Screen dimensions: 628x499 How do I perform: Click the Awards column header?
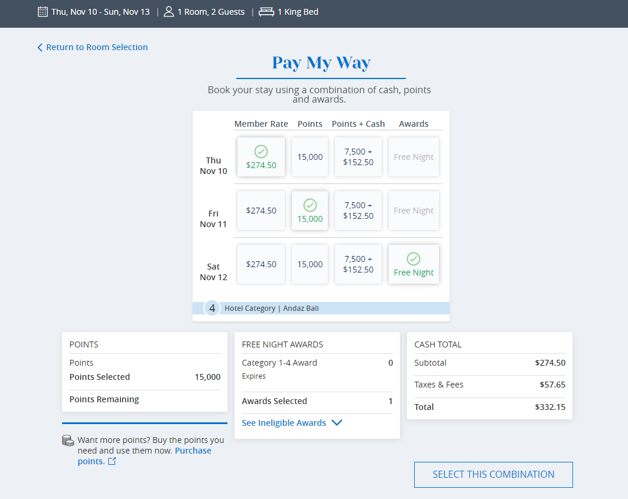(x=414, y=124)
